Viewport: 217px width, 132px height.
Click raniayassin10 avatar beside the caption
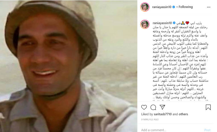145,24
